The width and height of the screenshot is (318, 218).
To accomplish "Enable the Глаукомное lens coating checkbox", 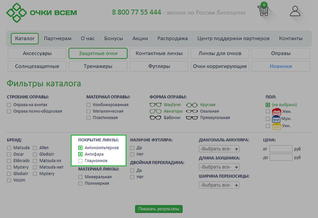I will (x=81, y=161).
